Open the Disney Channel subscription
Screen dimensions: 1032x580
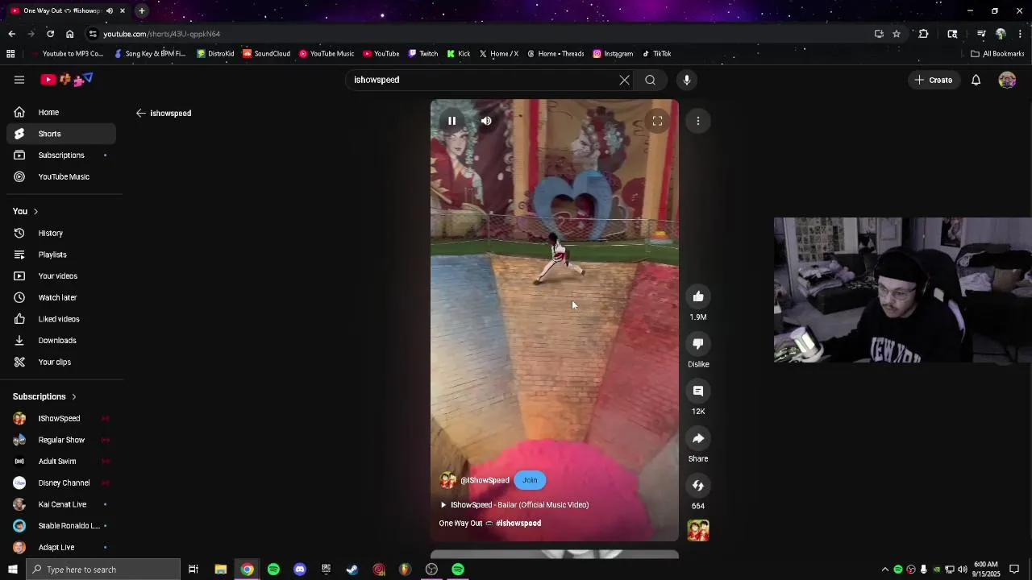[x=61, y=483]
